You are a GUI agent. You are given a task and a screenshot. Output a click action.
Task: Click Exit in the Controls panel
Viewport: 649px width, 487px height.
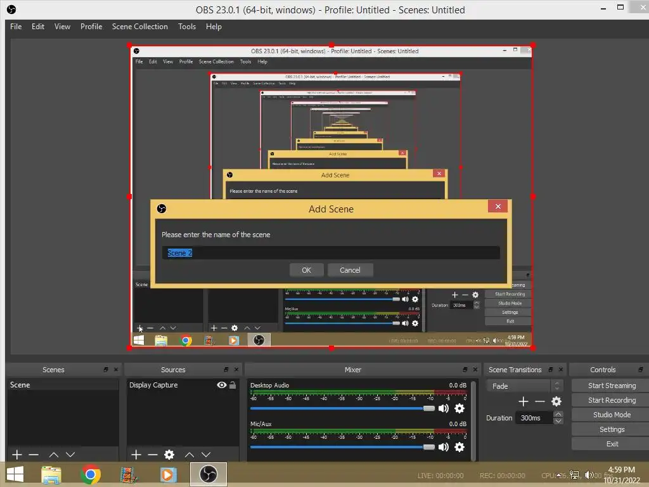pos(612,444)
